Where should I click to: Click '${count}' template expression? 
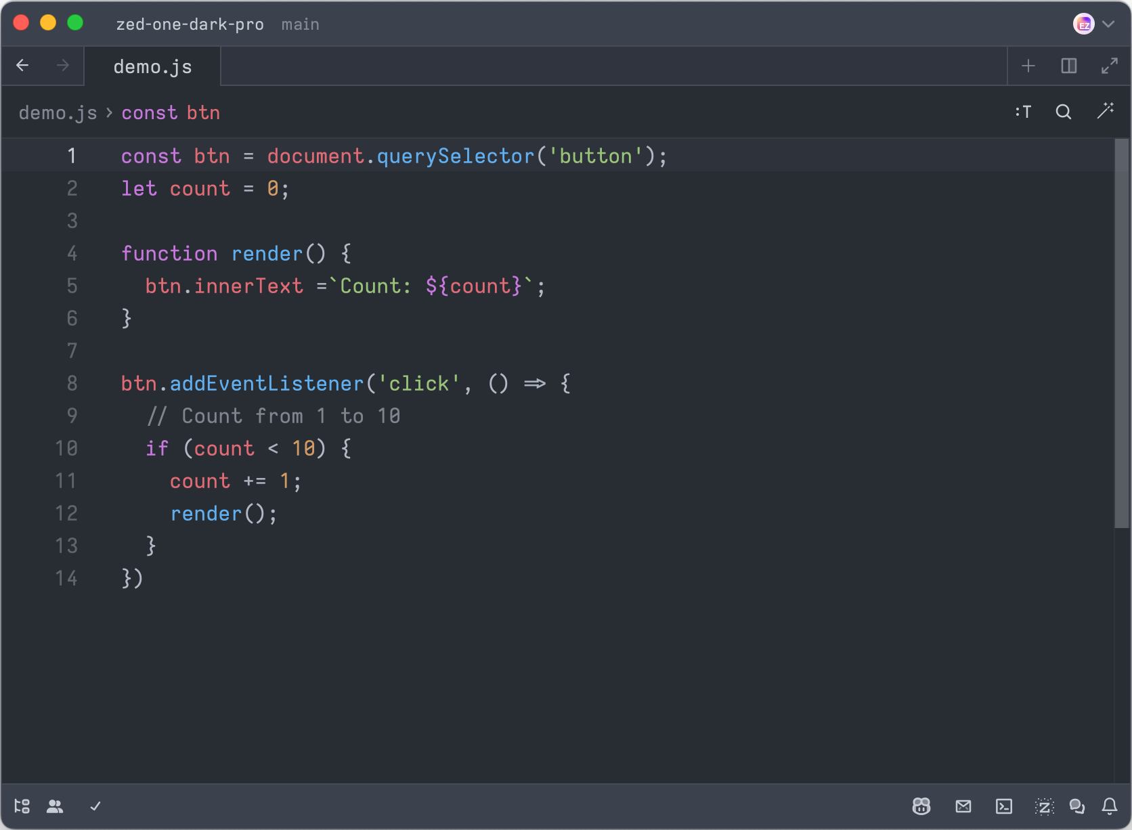click(473, 286)
